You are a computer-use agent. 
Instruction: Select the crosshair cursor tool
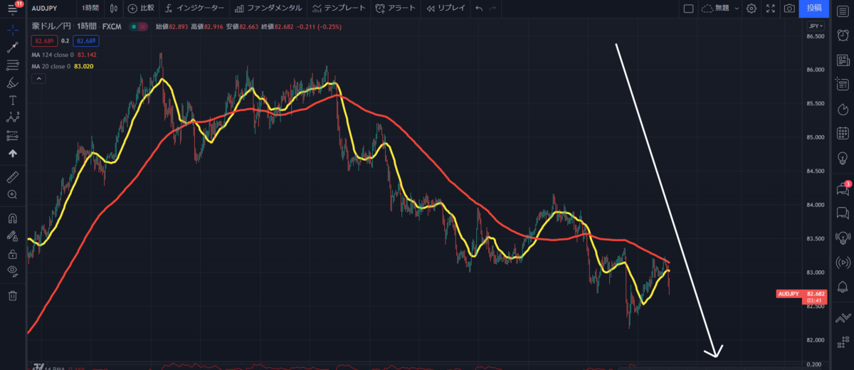point(12,31)
